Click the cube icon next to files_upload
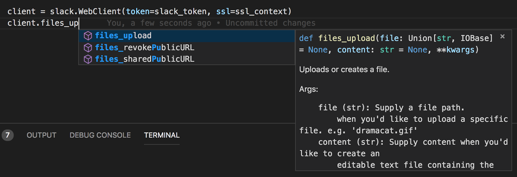The width and height of the screenshot is (517, 177). pos(88,36)
